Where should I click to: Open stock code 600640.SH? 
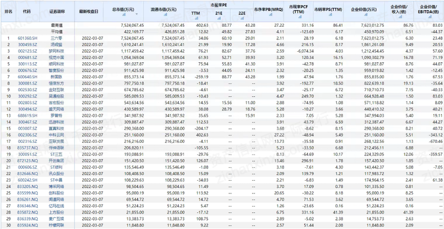(x=26, y=77)
